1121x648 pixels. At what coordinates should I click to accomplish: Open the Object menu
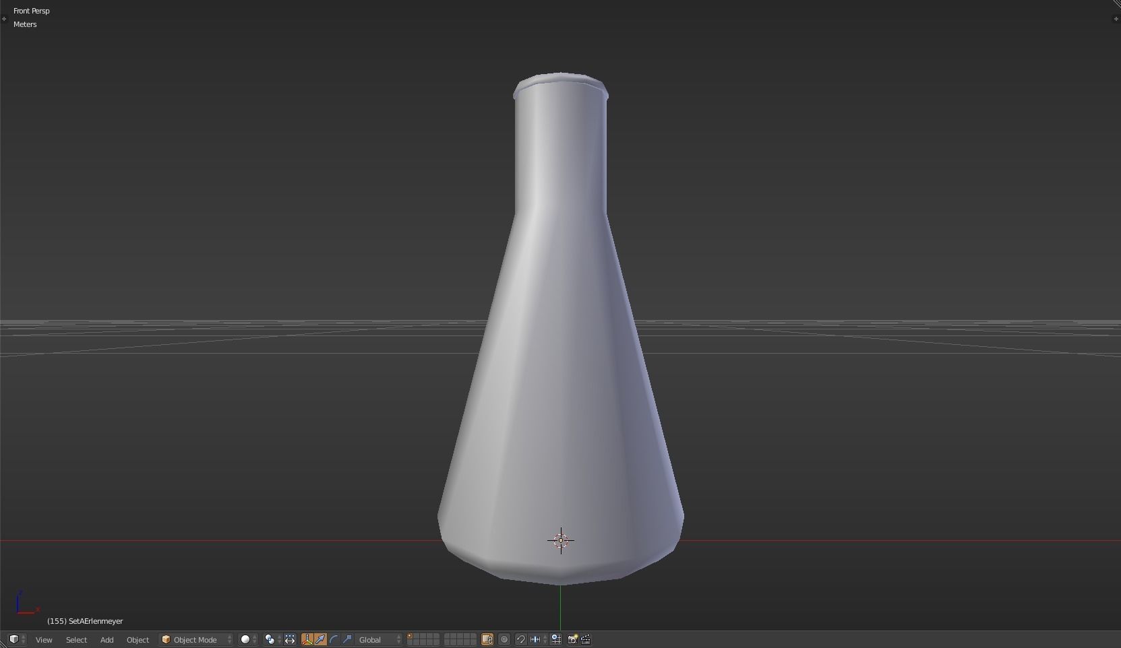[x=138, y=640]
